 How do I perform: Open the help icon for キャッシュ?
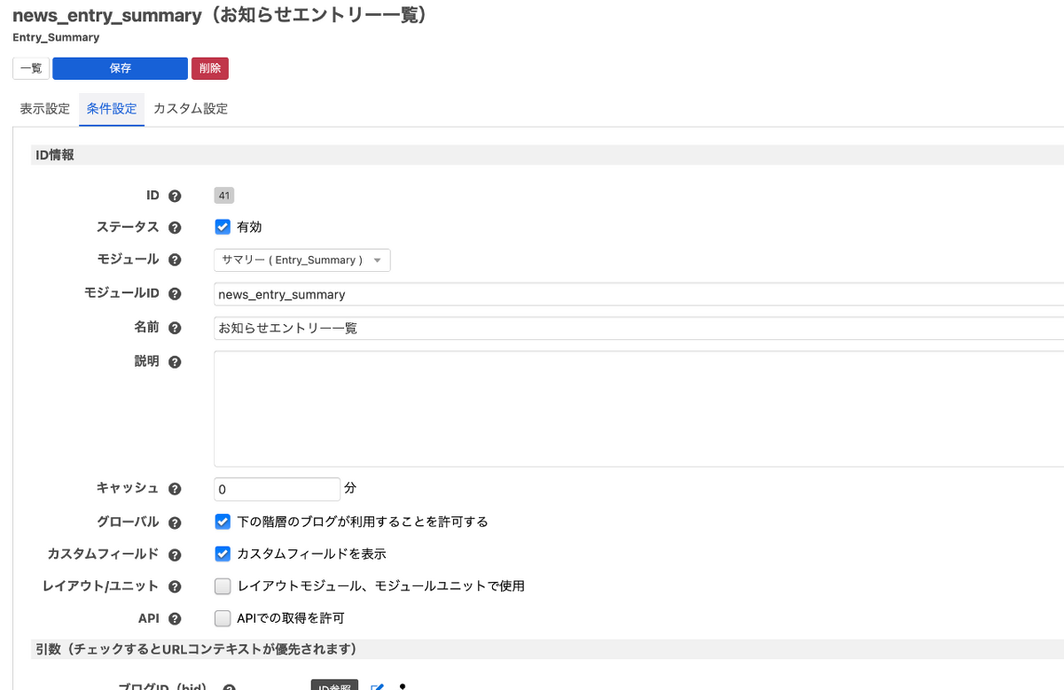pos(174,488)
